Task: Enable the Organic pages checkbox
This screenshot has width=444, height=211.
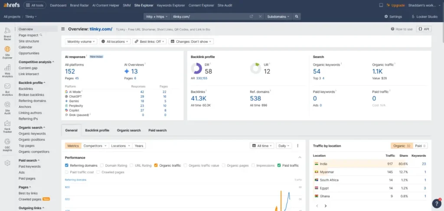Action: [223, 166]
